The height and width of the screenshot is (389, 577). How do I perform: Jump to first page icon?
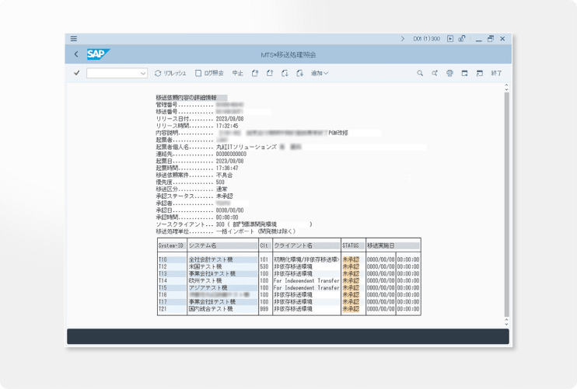[x=254, y=73]
